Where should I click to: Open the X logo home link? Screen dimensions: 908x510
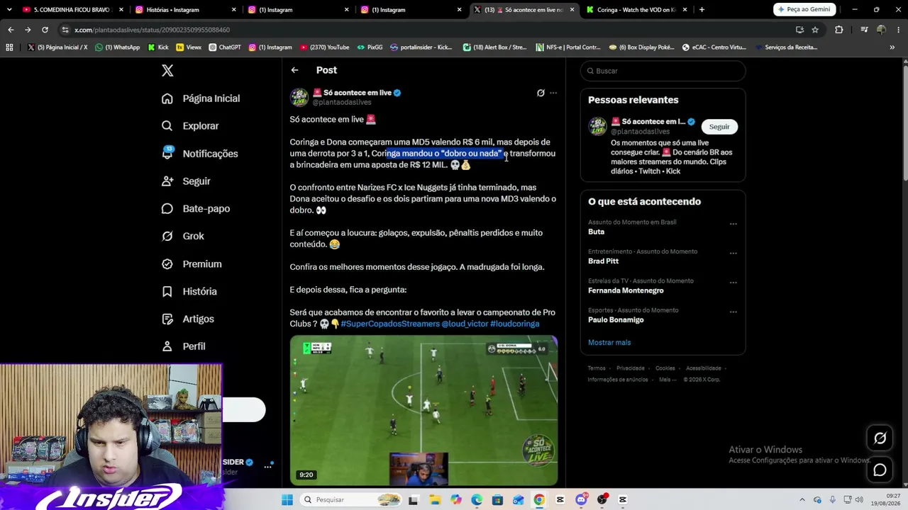tap(167, 71)
